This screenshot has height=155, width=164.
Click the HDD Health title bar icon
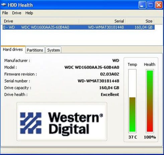tap(4, 5)
